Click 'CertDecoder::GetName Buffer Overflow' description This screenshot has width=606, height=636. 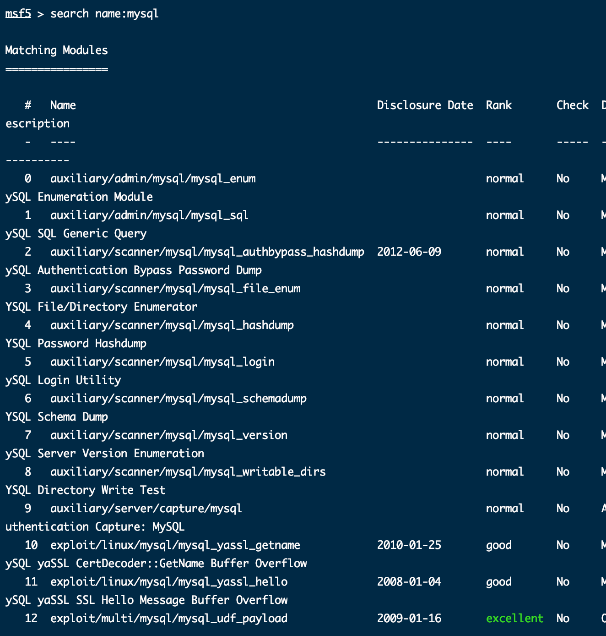(191, 564)
